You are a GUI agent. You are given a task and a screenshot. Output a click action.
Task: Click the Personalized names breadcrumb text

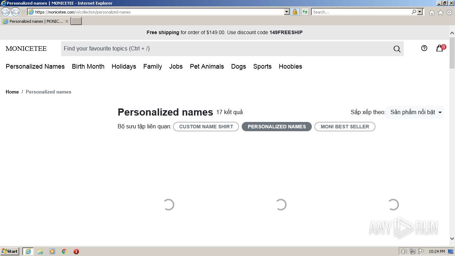tap(48, 92)
